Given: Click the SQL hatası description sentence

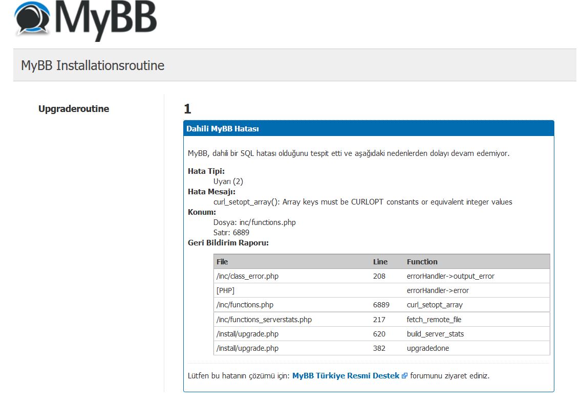Looking at the screenshot, I should point(349,153).
